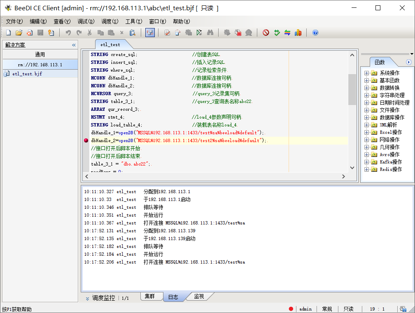Click the Delete x toolbar icon
The height and width of the screenshot is (313, 415).
[x=122, y=33]
